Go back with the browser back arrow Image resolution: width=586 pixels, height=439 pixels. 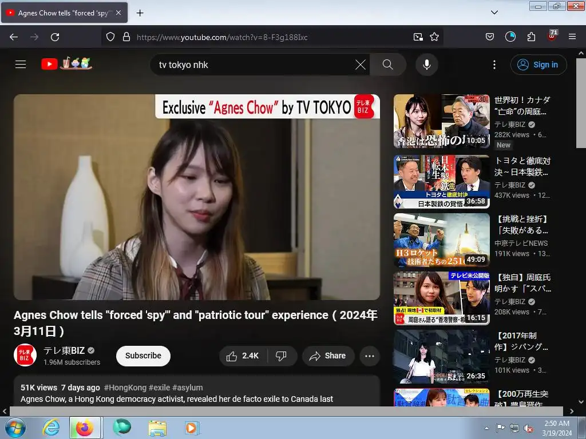tap(14, 37)
